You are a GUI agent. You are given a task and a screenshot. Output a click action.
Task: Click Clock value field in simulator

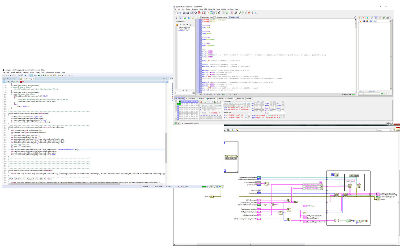(272, 108)
